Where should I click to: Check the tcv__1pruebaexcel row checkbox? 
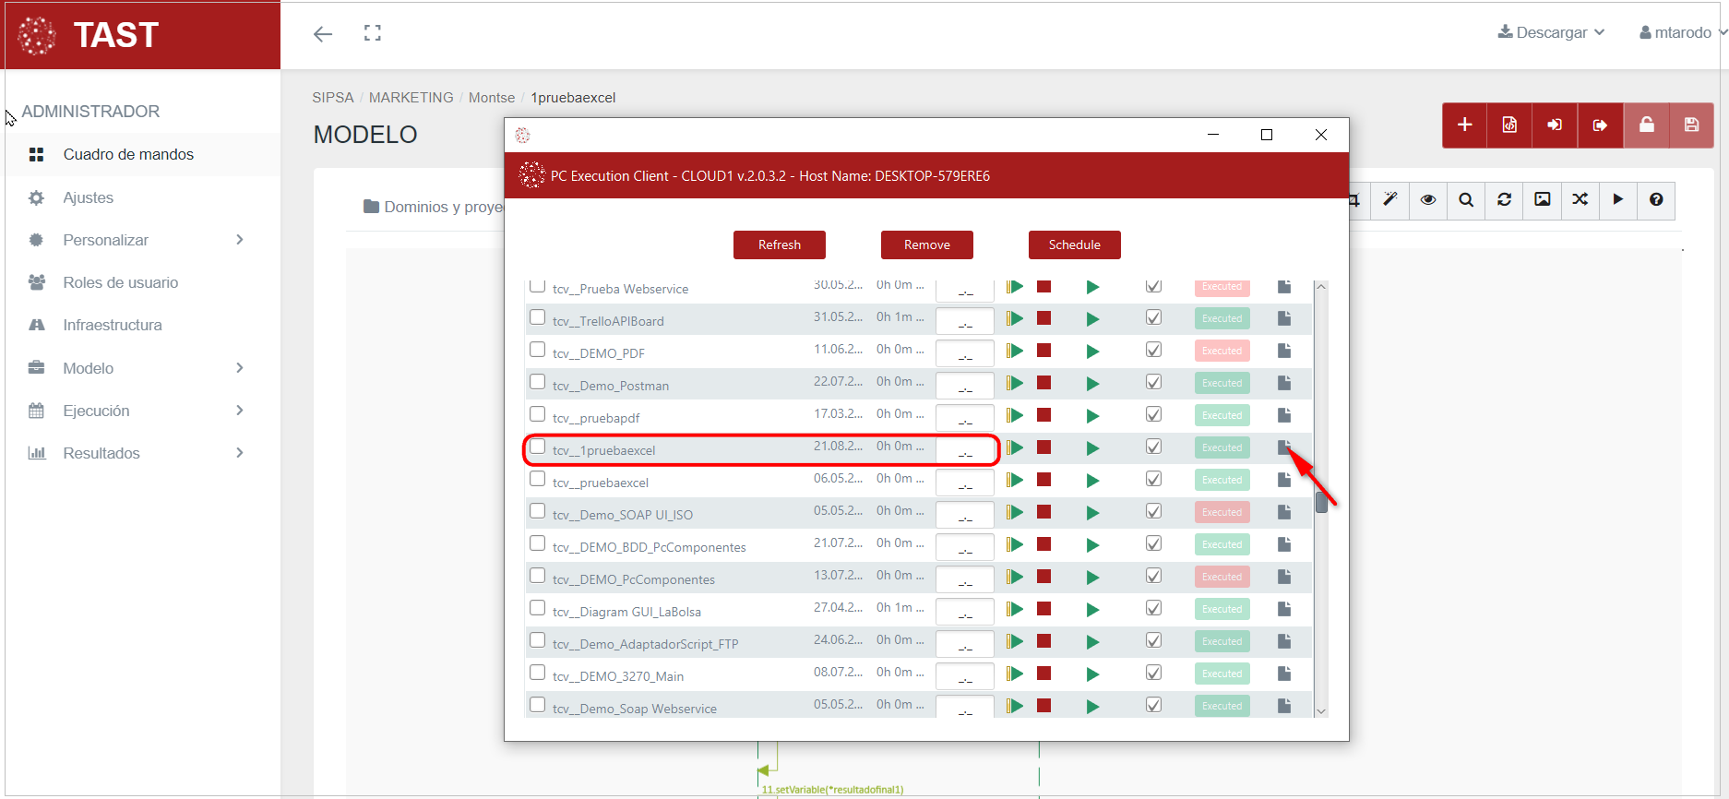pyautogui.click(x=538, y=447)
